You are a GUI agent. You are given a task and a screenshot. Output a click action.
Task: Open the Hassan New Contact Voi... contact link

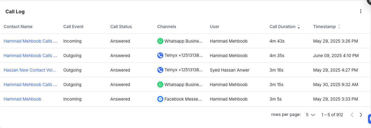[30, 70]
